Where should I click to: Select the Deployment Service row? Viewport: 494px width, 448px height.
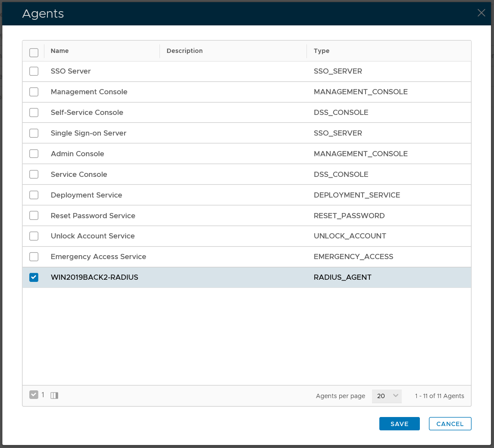86,195
